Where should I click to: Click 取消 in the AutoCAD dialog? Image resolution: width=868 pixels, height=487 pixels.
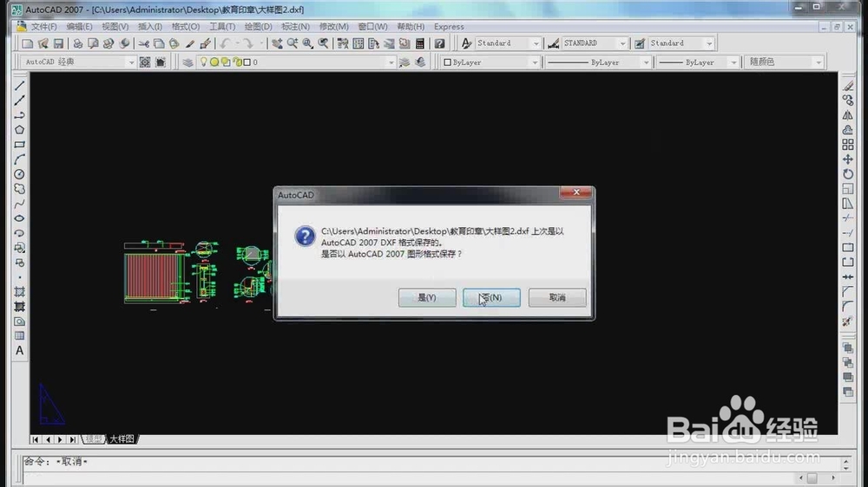click(557, 297)
